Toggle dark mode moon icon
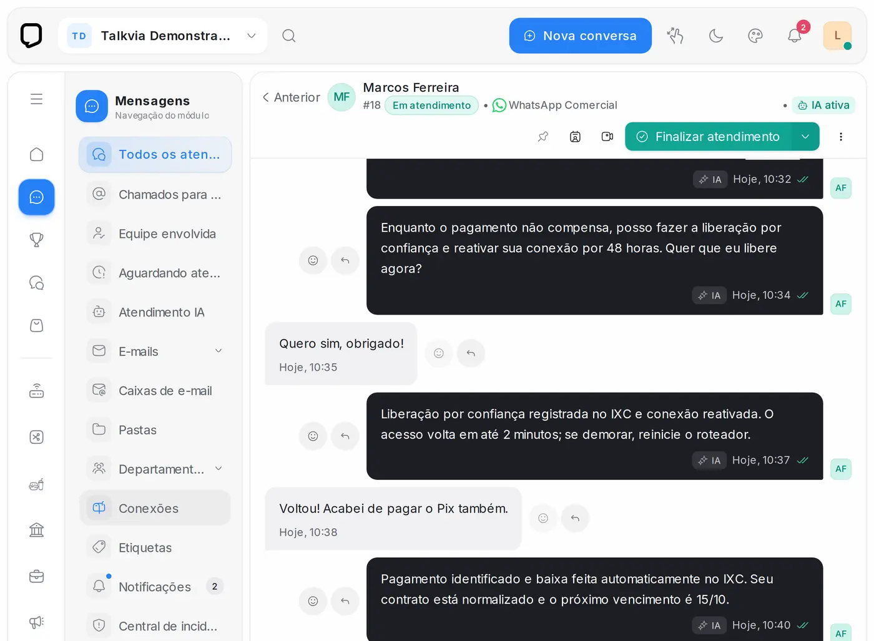874x641 pixels. [x=716, y=36]
